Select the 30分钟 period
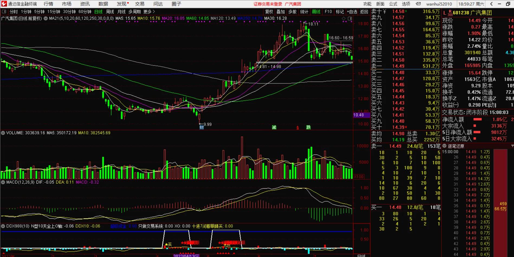Screen dimensions: 514x257 click(x=69, y=12)
